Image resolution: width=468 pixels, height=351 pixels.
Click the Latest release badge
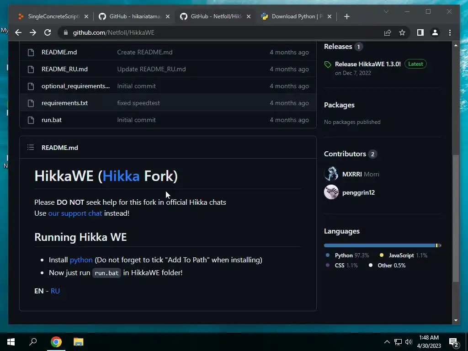pyautogui.click(x=415, y=64)
